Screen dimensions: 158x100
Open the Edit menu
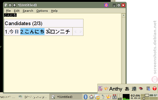tap(17, 11)
